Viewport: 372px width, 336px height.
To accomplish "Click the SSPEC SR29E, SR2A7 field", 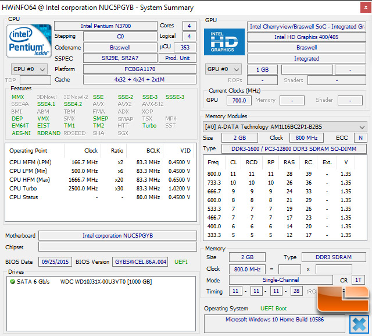I will (120, 58).
